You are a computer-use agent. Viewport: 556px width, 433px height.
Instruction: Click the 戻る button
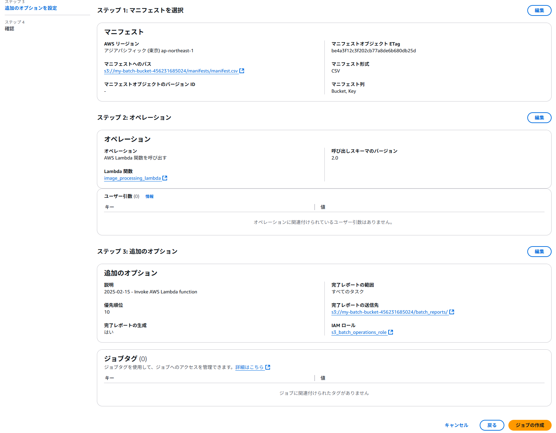(x=492, y=425)
